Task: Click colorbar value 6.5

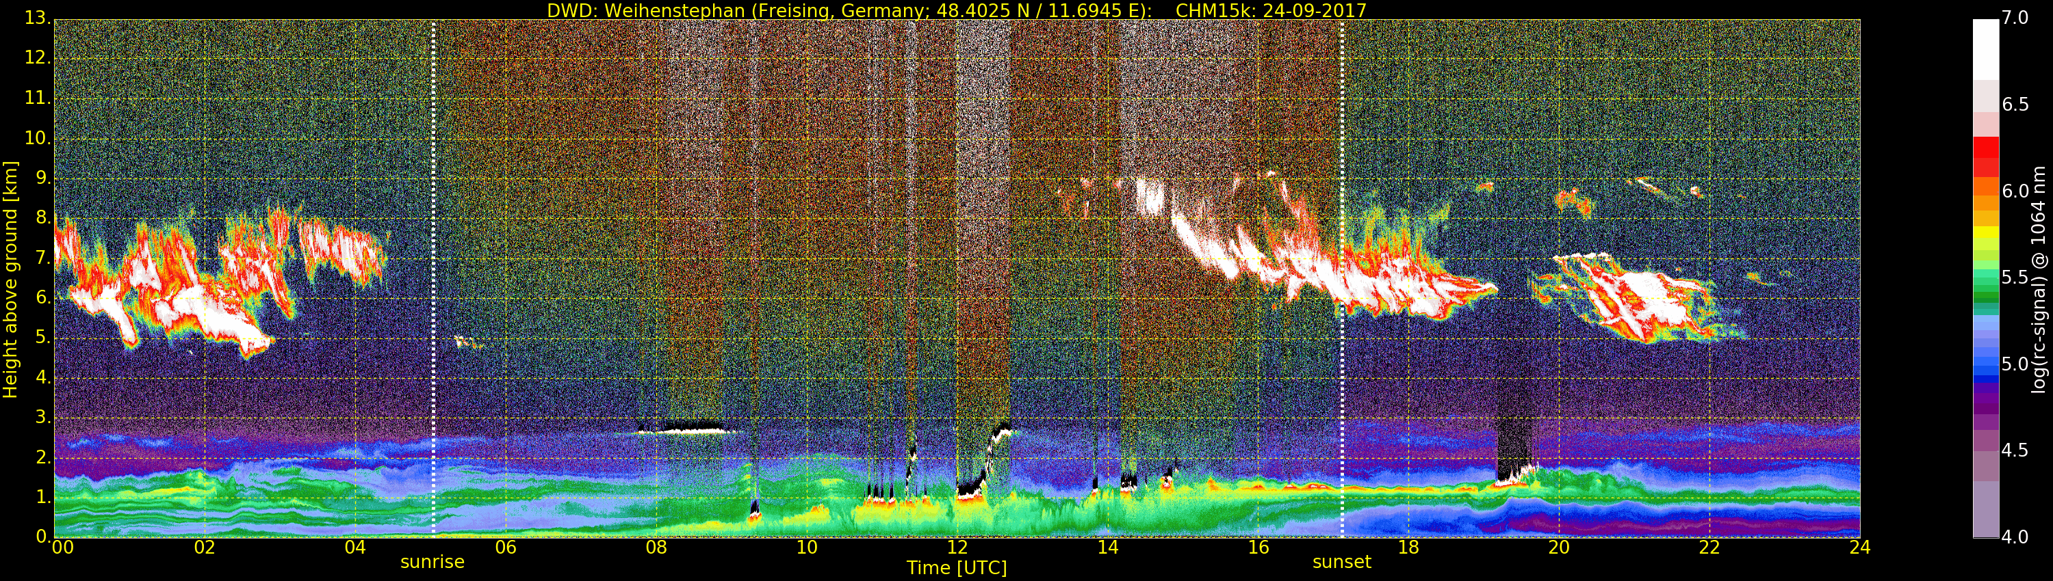Action: [x=2015, y=105]
